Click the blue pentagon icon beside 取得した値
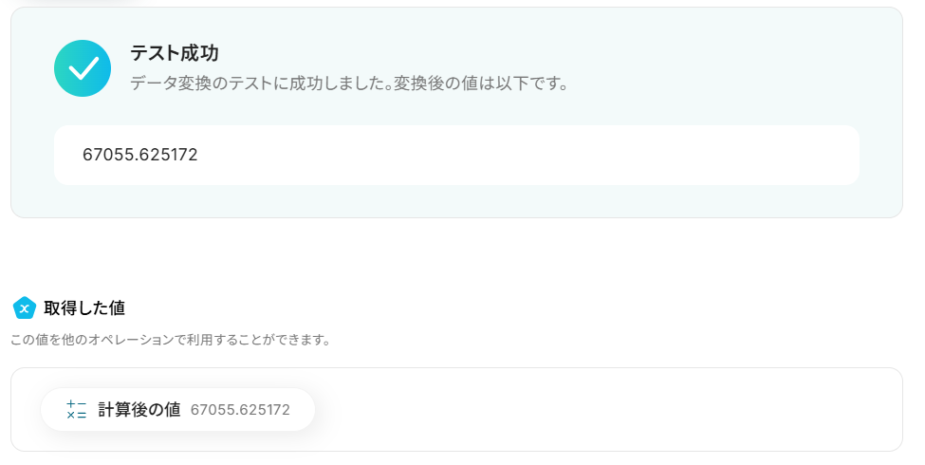 point(24,307)
